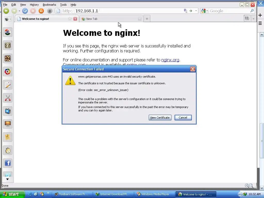Viewport: 264px width, 198px height.
Task: Follow the nginx.org link
Action: (170, 60)
